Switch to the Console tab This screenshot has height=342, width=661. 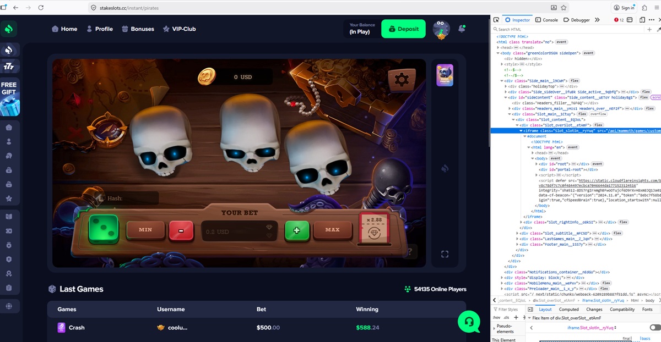(x=546, y=20)
